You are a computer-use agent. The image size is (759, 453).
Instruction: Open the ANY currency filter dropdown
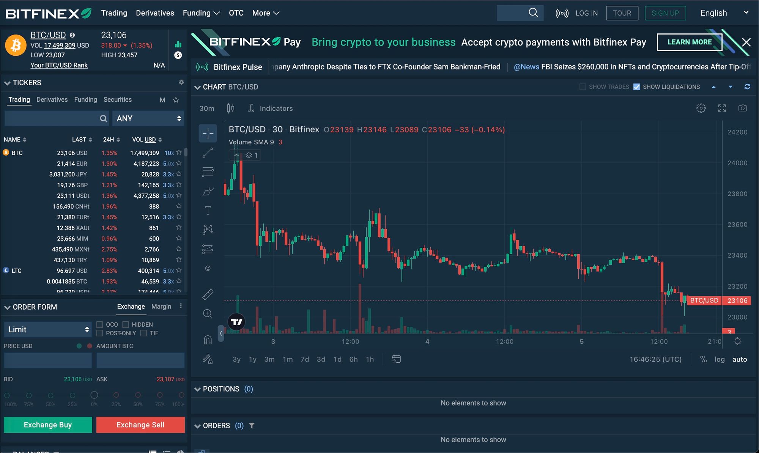148,118
